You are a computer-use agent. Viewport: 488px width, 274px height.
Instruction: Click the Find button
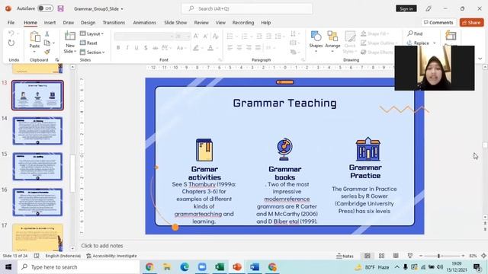click(415, 33)
